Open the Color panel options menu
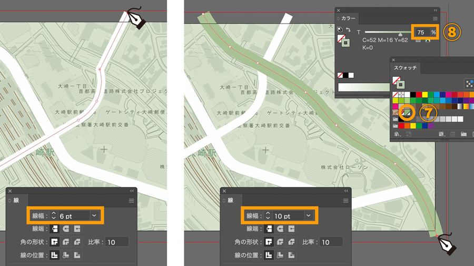Screen dimensions: 474x266 pyautogui.click(x=435, y=19)
